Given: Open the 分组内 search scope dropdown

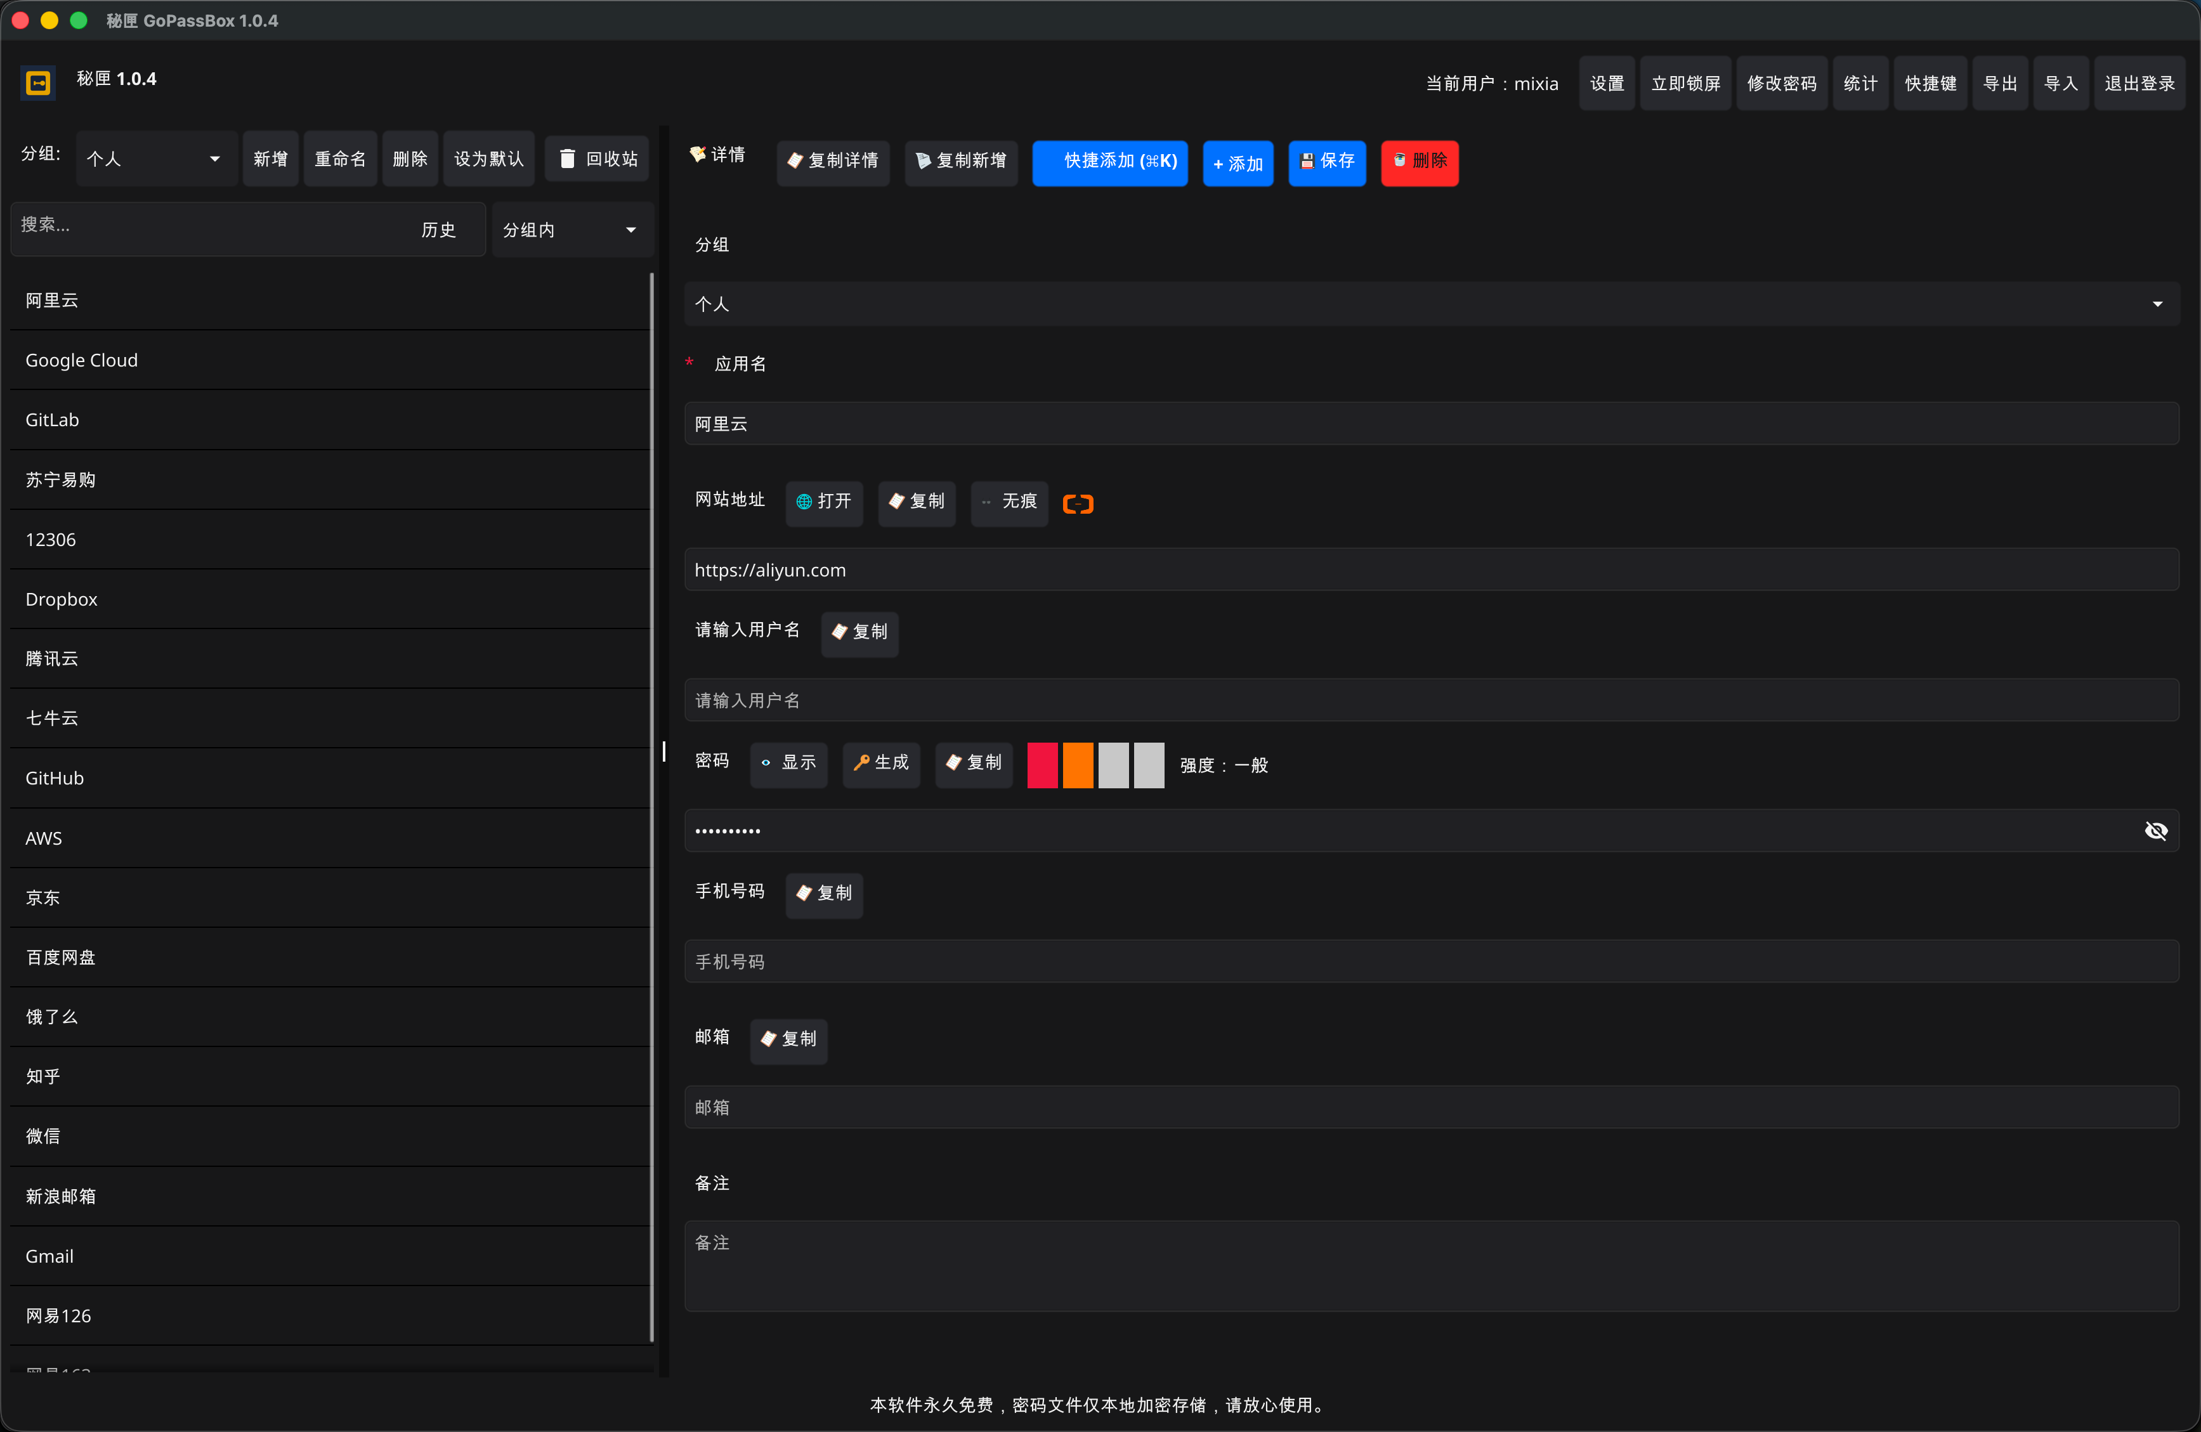Looking at the screenshot, I should click(x=571, y=230).
